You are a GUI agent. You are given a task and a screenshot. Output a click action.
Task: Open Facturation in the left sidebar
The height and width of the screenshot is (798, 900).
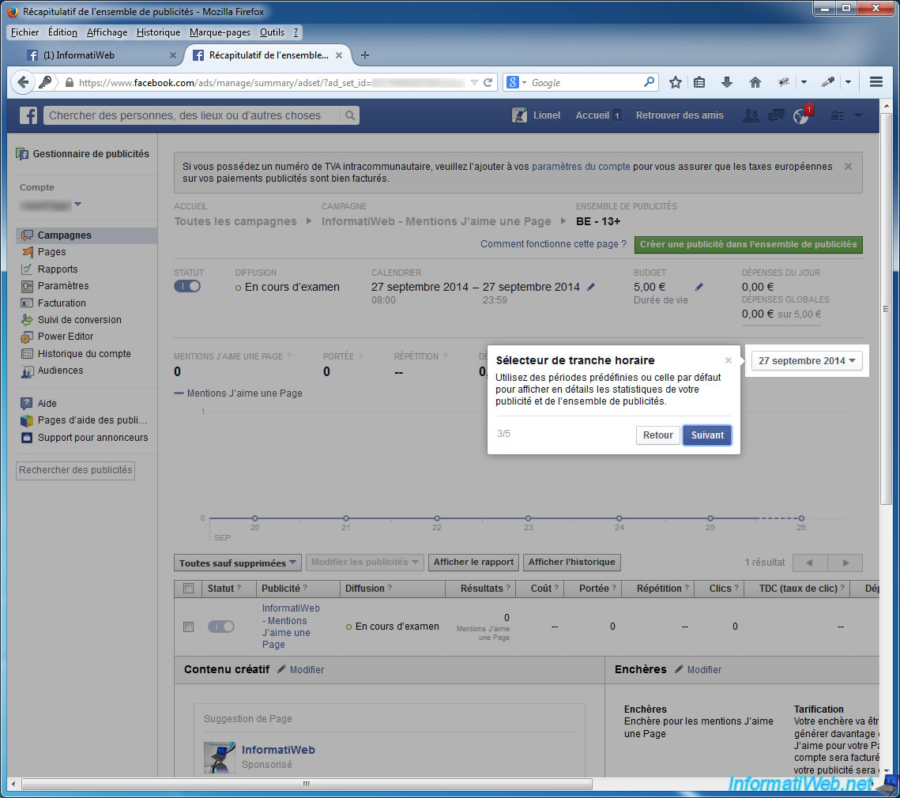[62, 303]
